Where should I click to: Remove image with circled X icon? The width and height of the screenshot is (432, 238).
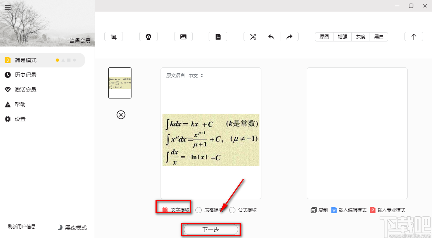121,115
